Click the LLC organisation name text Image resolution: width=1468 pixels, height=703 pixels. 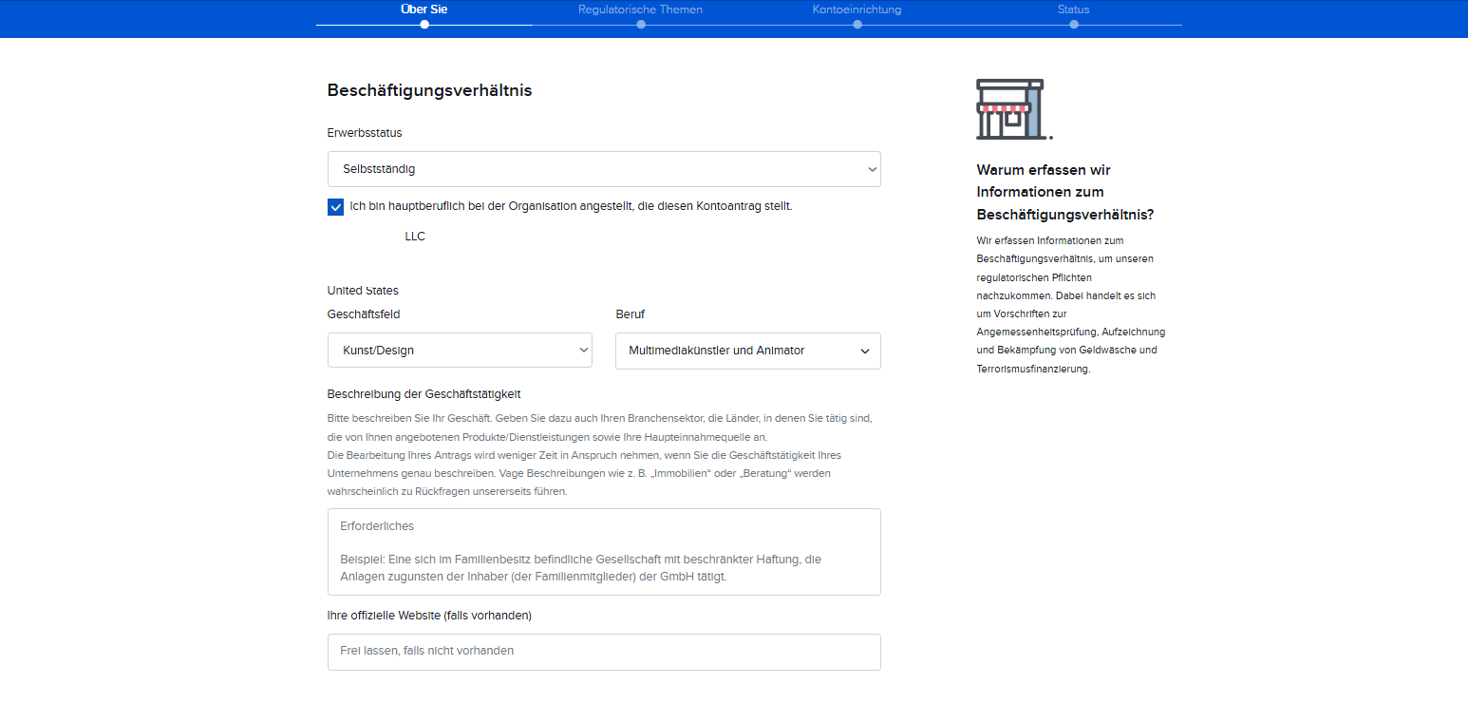coord(415,237)
